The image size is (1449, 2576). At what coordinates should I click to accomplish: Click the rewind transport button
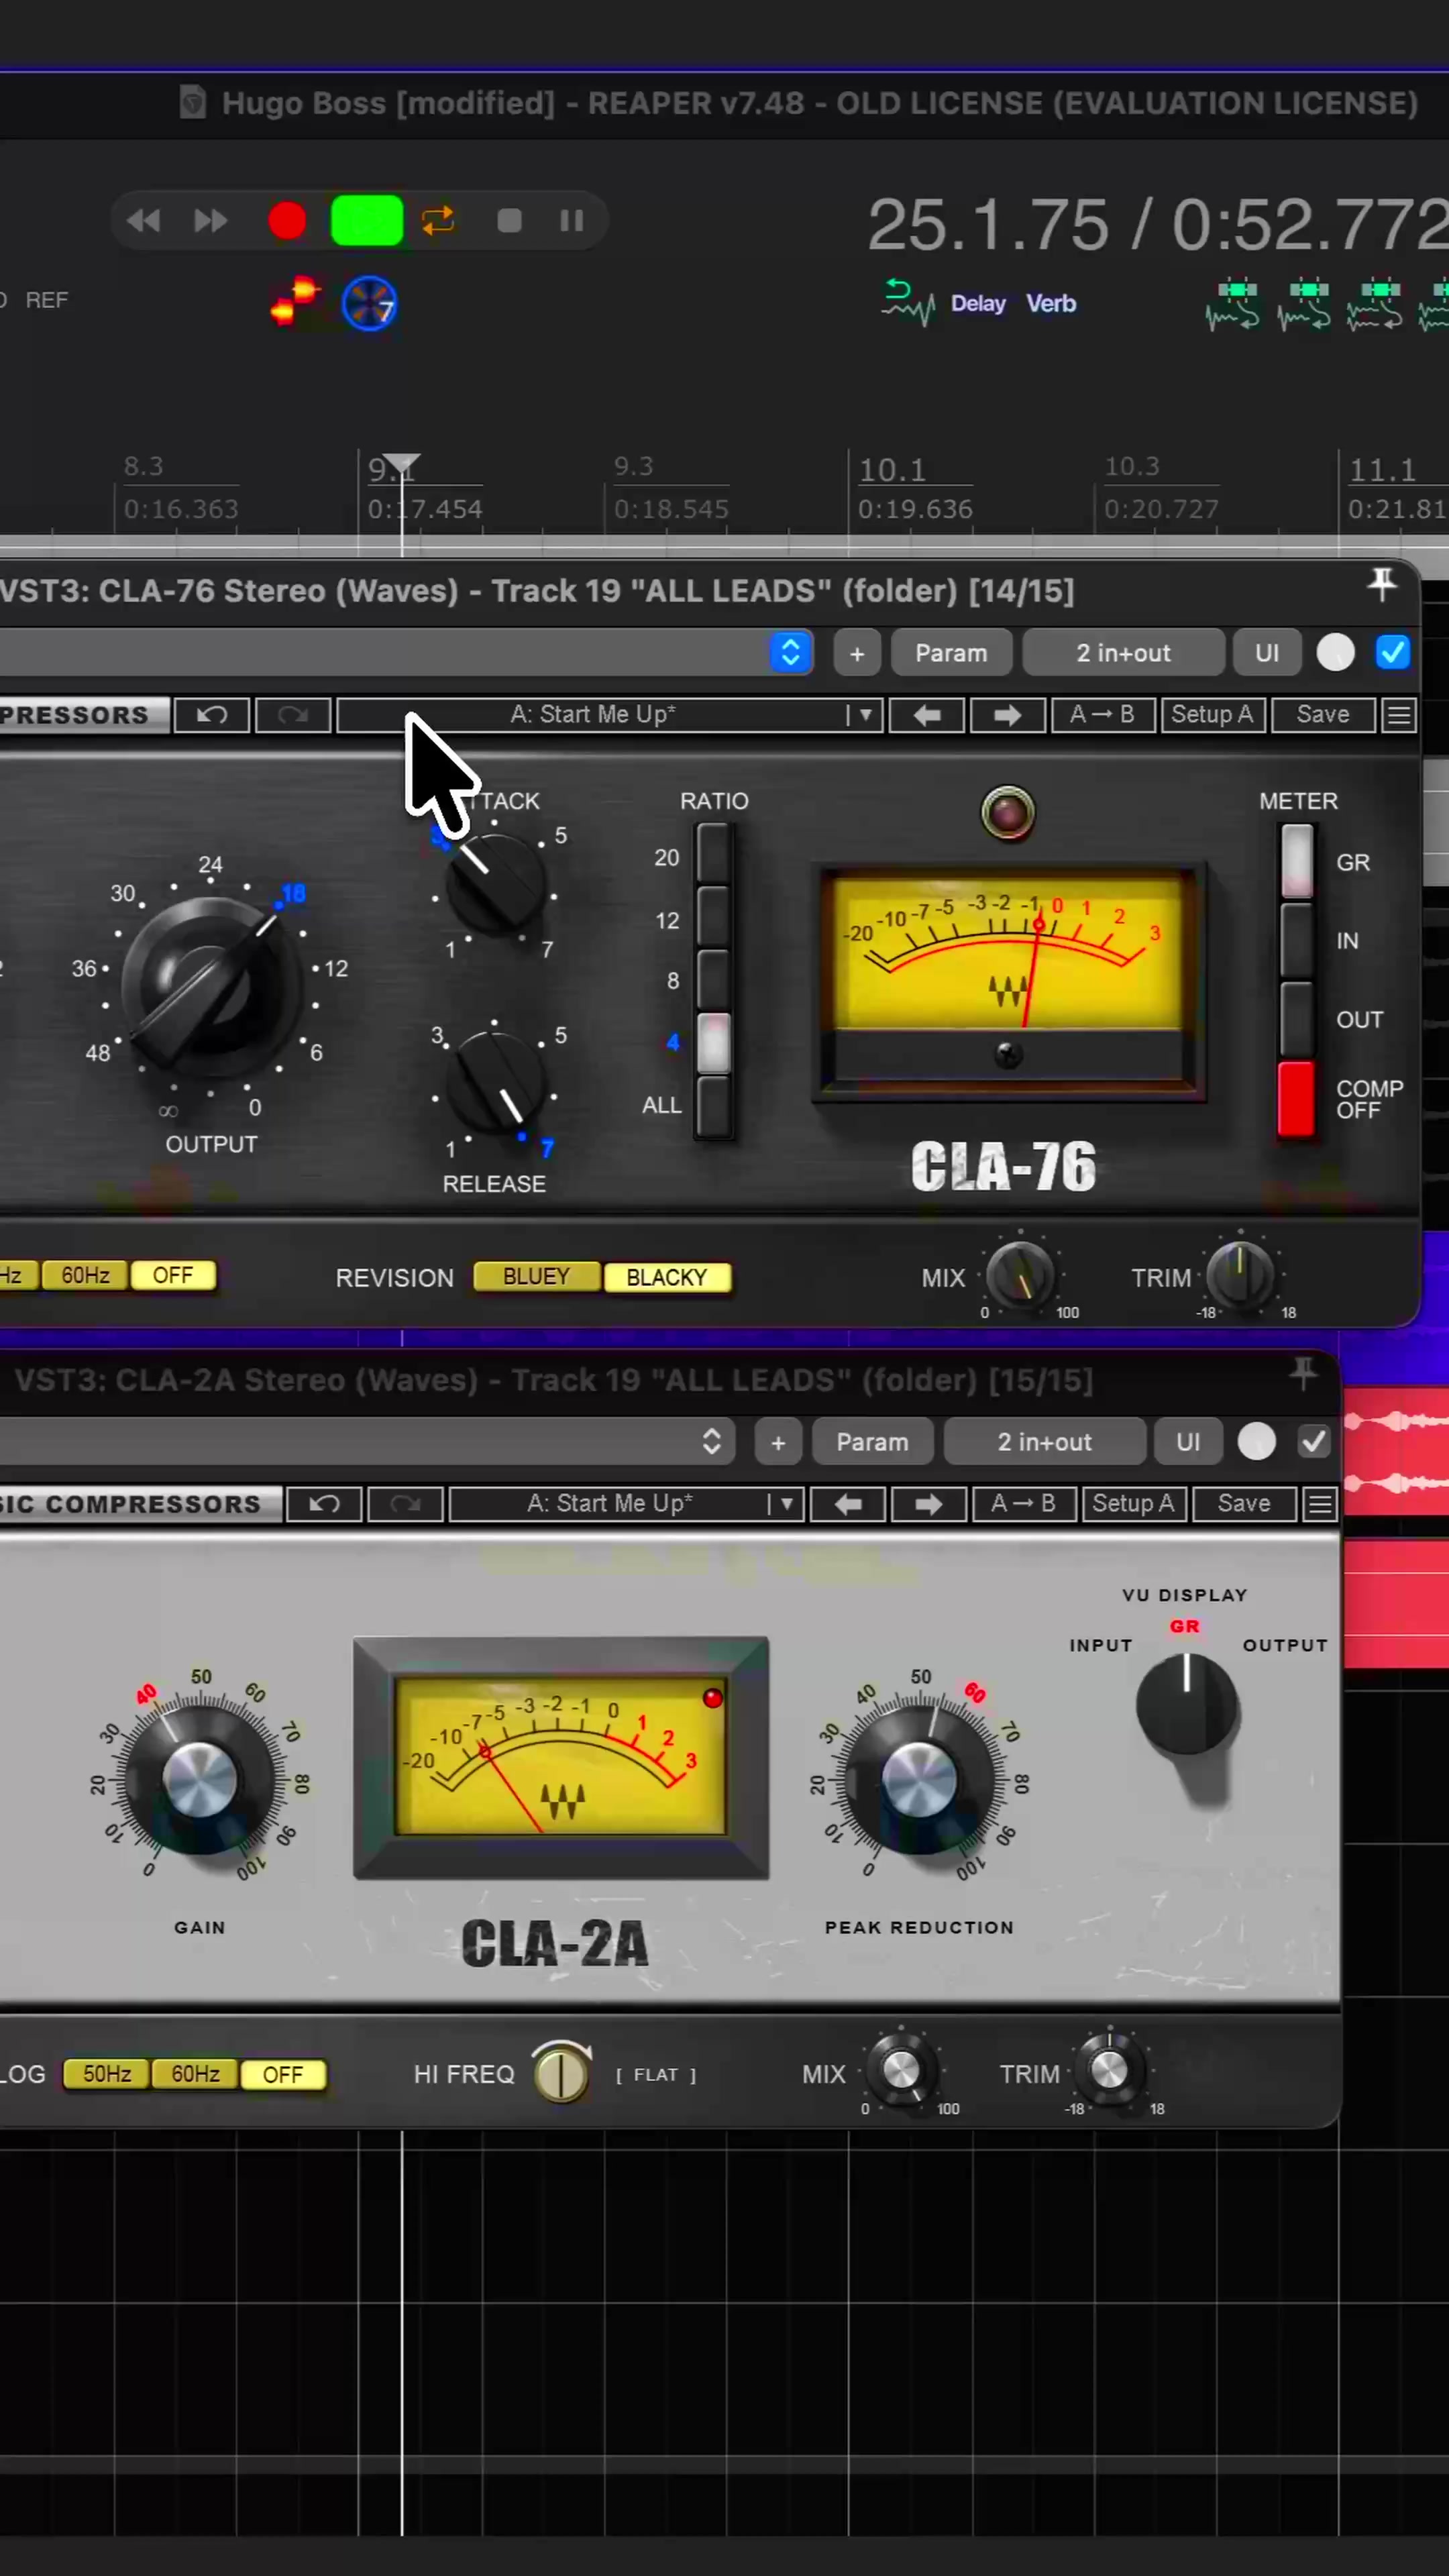click(x=144, y=221)
